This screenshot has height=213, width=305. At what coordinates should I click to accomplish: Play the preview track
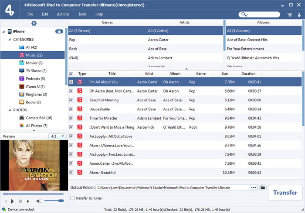tap(13, 201)
